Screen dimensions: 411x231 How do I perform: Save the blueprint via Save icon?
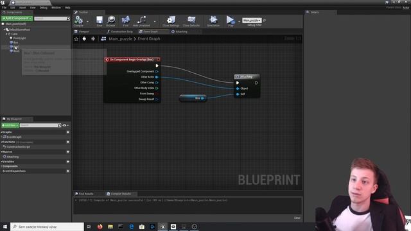100,21
